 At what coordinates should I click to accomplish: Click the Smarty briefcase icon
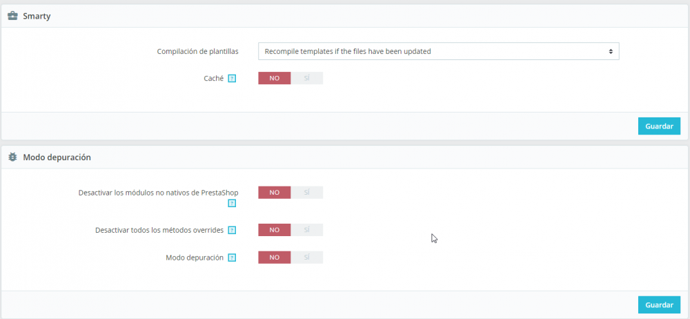point(12,16)
